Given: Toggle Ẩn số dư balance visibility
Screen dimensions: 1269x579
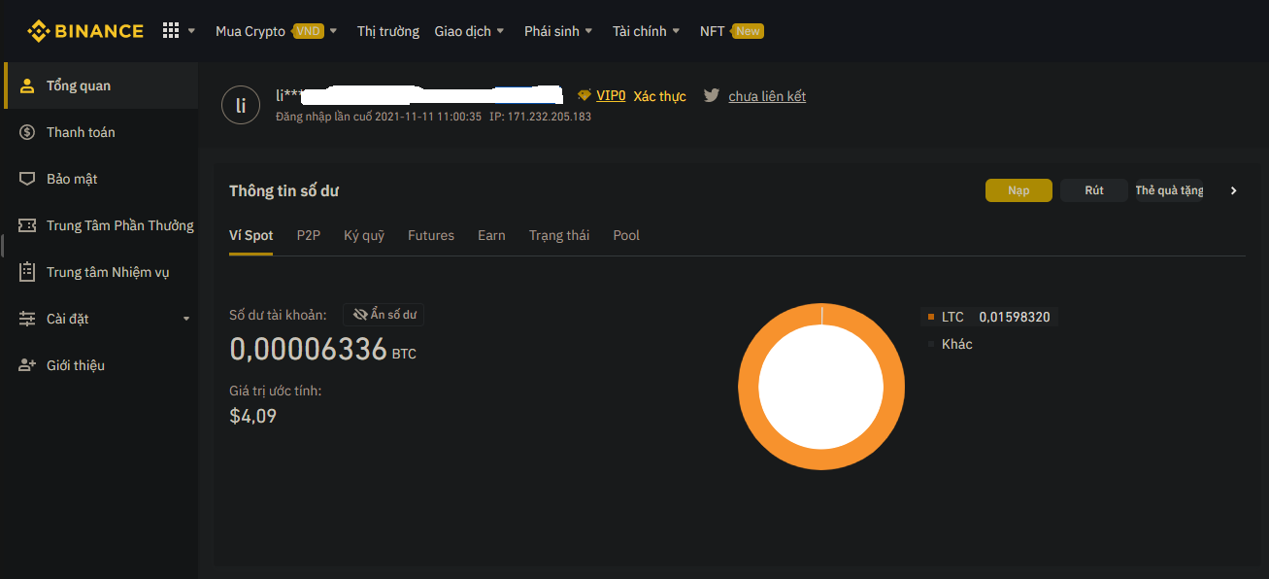Looking at the screenshot, I should [384, 315].
